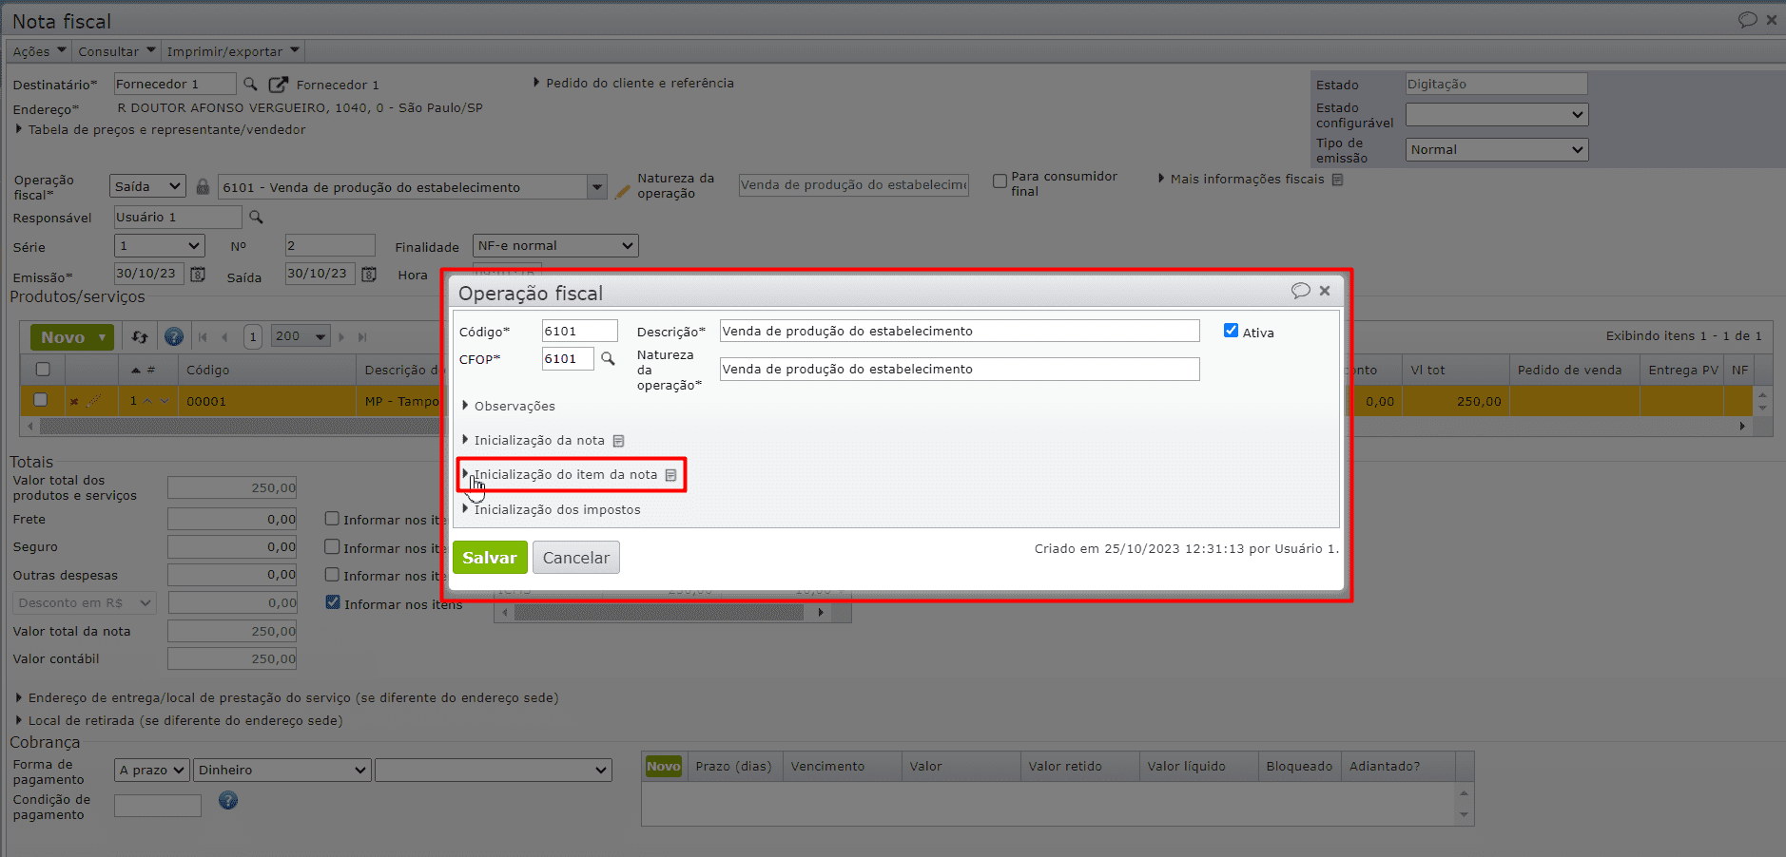Open the A prazo payment dropdown
Screen dimensions: 1786x857
(152, 771)
